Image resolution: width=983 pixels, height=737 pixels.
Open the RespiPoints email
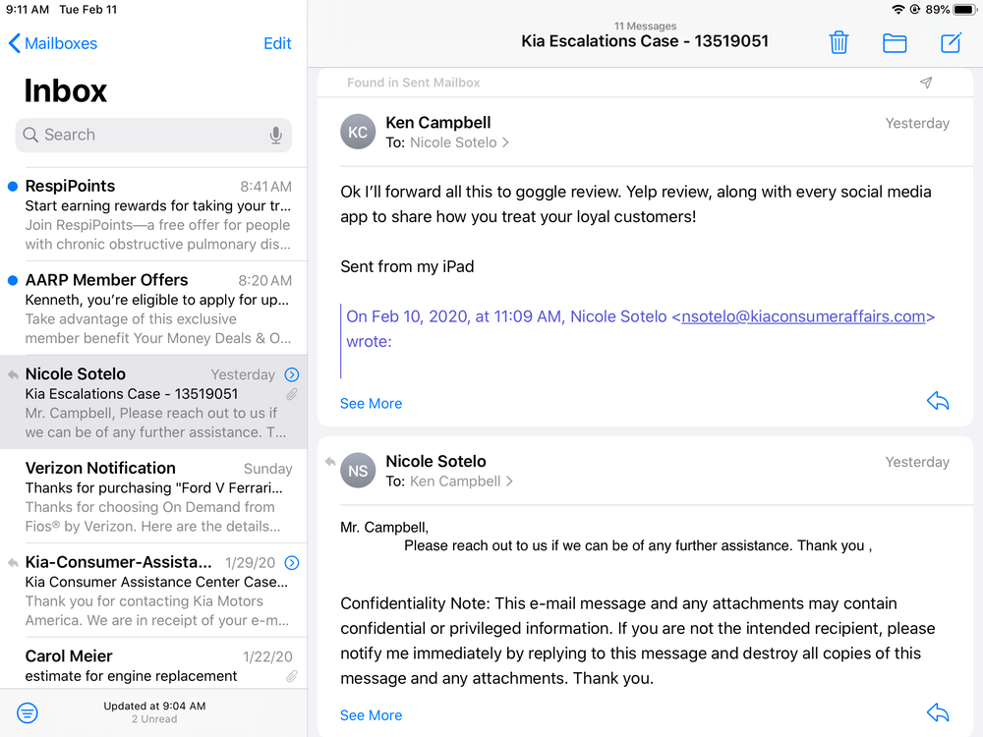click(x=157, y=214)
